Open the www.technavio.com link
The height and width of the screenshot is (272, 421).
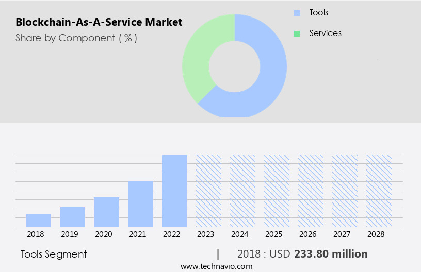(216, 266)
